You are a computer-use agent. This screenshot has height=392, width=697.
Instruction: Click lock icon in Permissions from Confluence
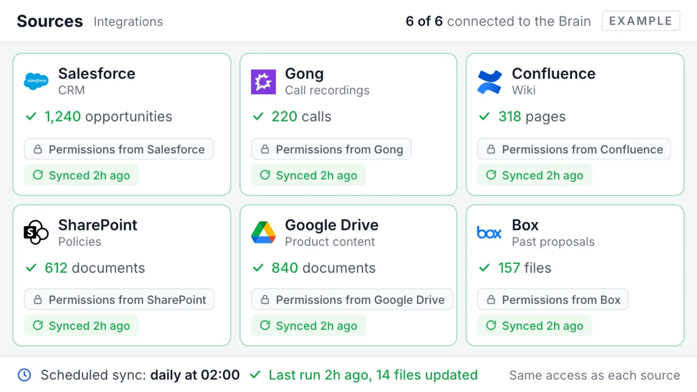[491, 149]
